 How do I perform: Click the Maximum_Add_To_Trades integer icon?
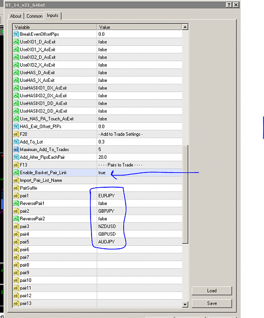16,150
